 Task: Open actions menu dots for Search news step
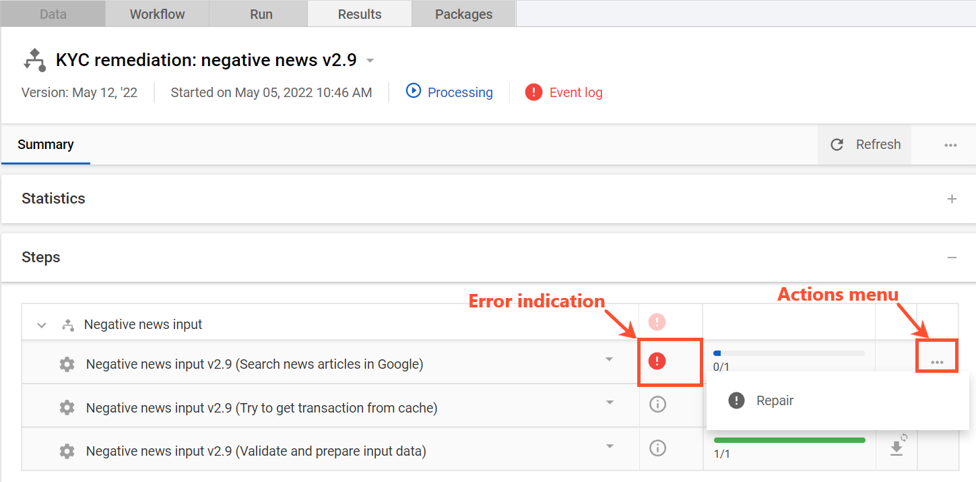[937, 363]
